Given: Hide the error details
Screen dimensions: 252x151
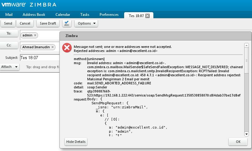Looking at the screenshot, I should [76, 142].
